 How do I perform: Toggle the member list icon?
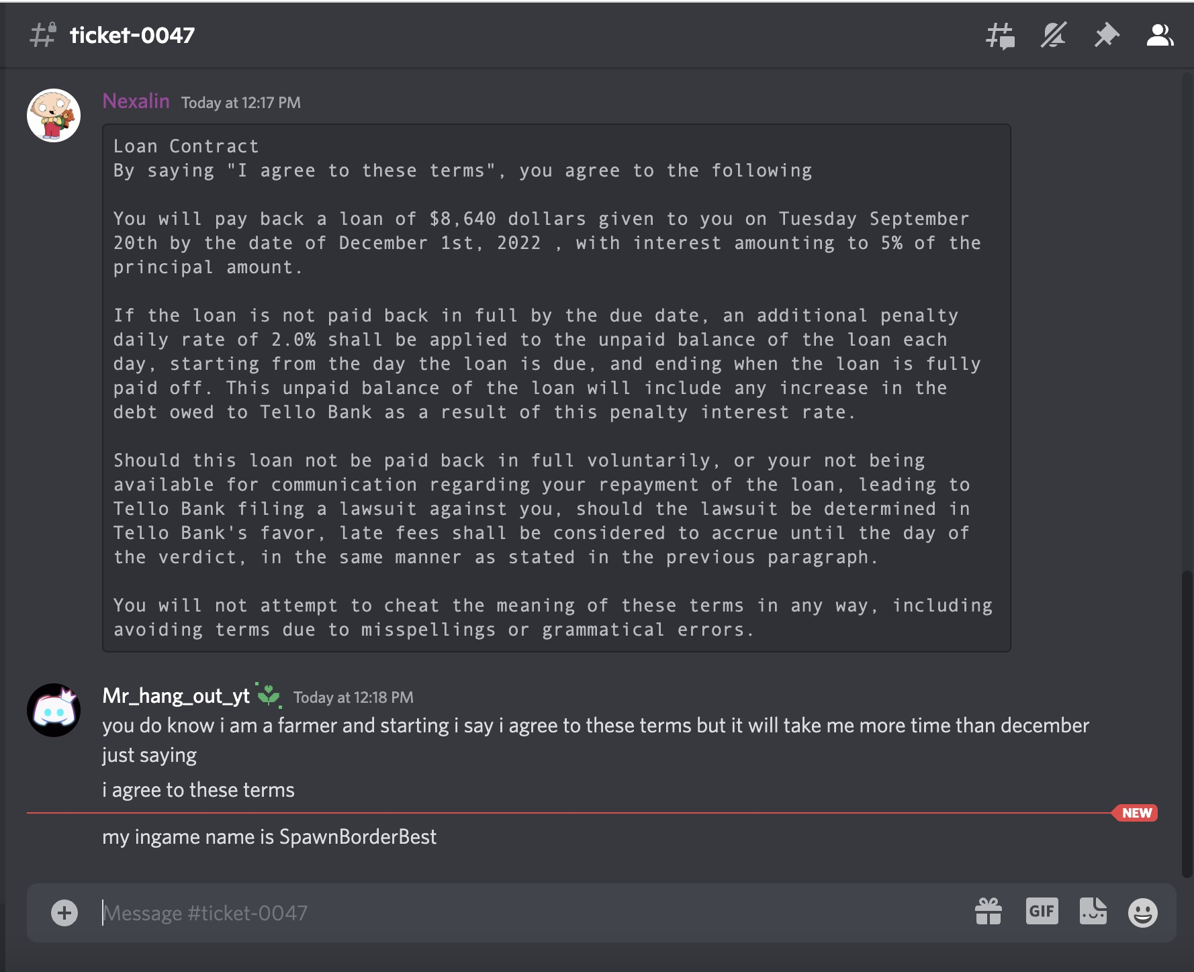coord(1160,35)
